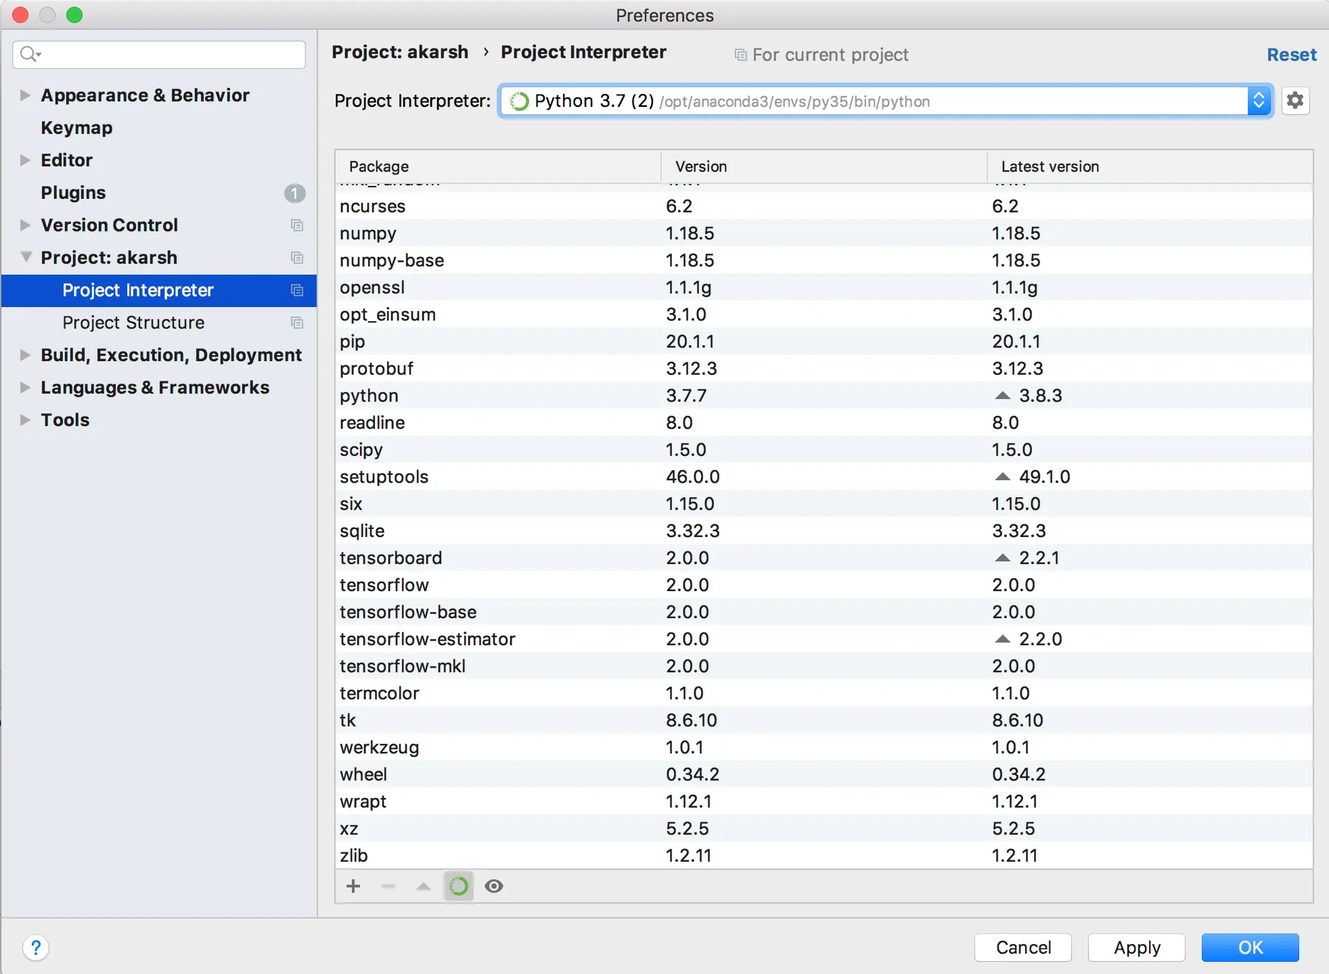Click the upgrade arrow beside setuptools 49.1.0
Viewport: 1329px width, 974px height.
coord(1003,477)
